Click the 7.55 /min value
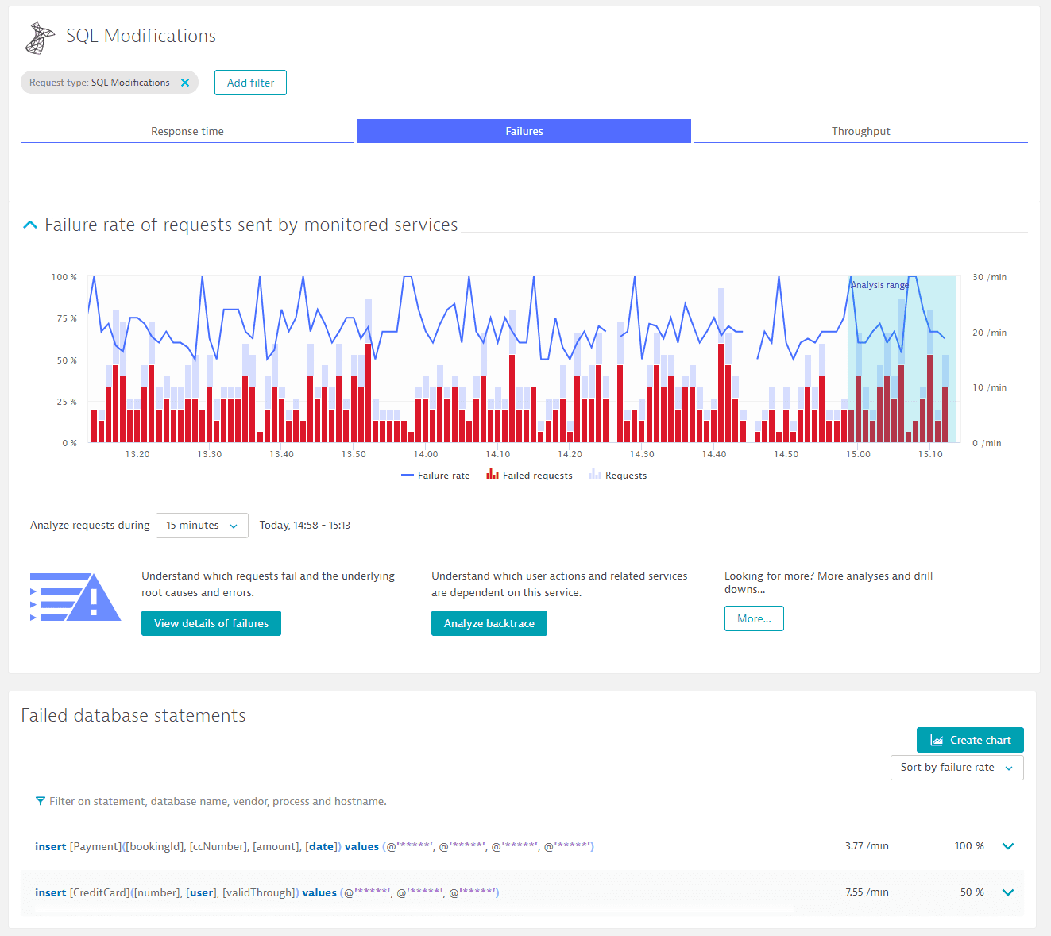 pos(867,892)
